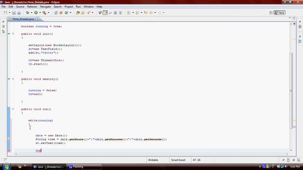Viewport: 303px width, 170px height.
Task: Click the External Tools run icon
Action: pos(44,13)
